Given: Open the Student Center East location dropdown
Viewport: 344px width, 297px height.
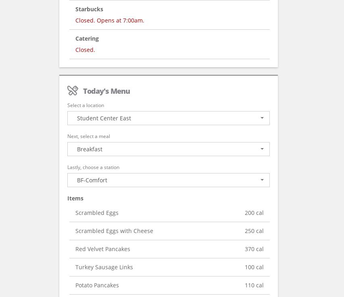Looking at the screenshot, I should (168, 118).
